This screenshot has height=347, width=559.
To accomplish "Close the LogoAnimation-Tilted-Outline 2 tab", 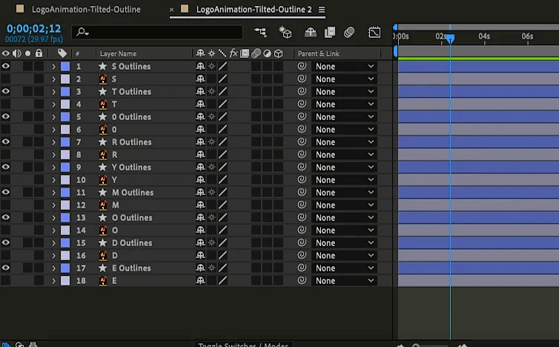I will coord(171,10).
